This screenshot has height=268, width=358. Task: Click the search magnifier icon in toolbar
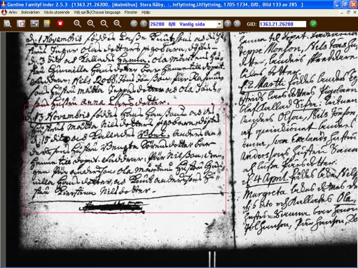click(8, 23)
